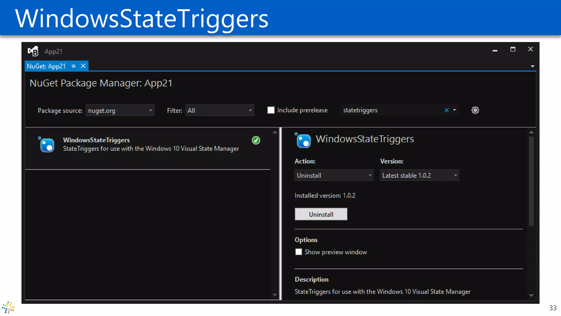Toggle the Include prerelease checkbox
Viewport: 561px width, 316px height.
[x=271, y=110]
